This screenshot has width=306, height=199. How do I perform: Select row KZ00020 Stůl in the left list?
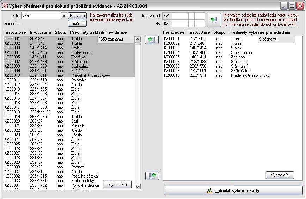pos(69,121)
